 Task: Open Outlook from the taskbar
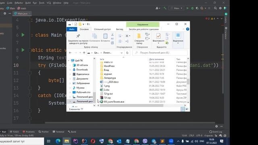click(x=119, y=141)
